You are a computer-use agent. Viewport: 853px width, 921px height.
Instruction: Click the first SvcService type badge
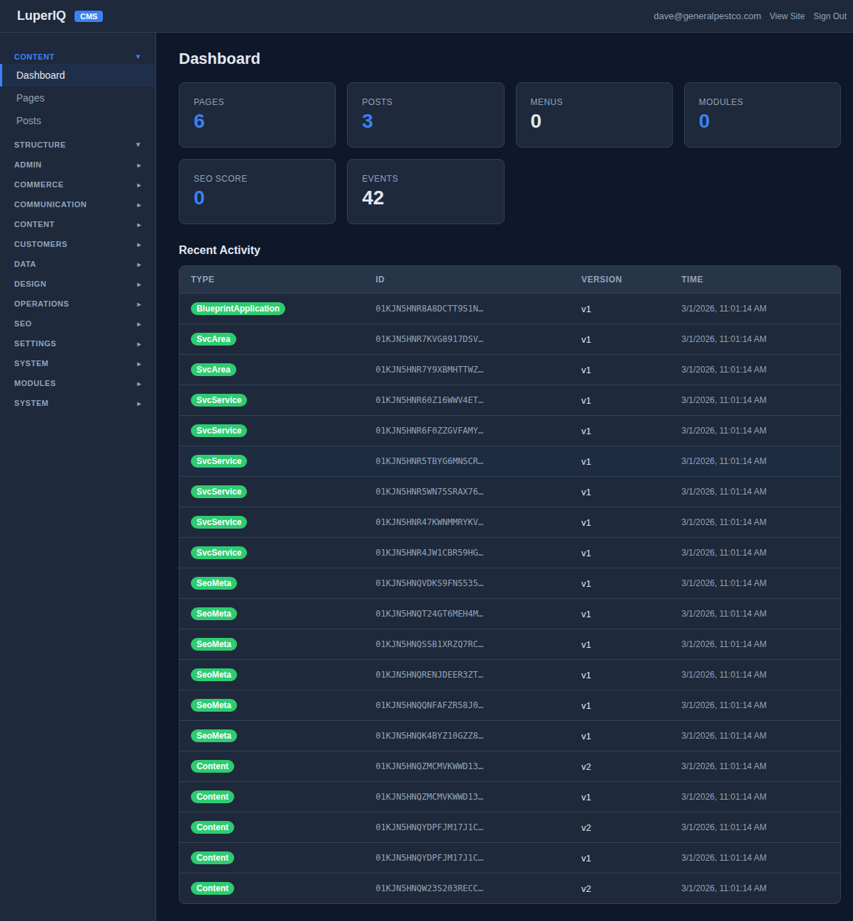pyautogui.click(x=219, y=399)
